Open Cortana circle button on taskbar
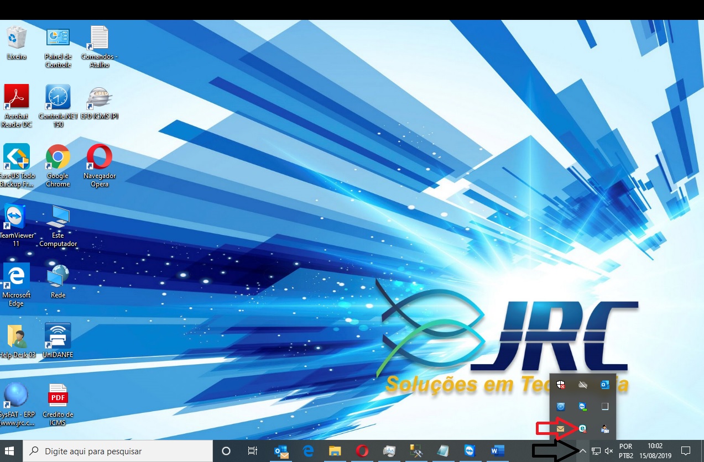This screenshot has height=462, width=704. (x=226, y=451)
